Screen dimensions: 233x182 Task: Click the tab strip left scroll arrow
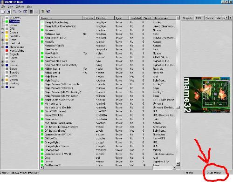[227, 18]
